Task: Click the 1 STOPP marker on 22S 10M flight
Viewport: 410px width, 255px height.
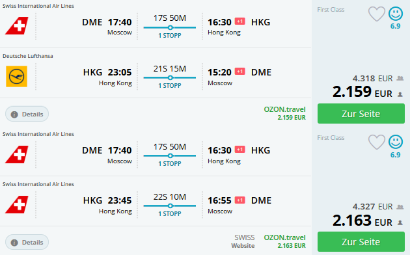Action: (170, 213)
